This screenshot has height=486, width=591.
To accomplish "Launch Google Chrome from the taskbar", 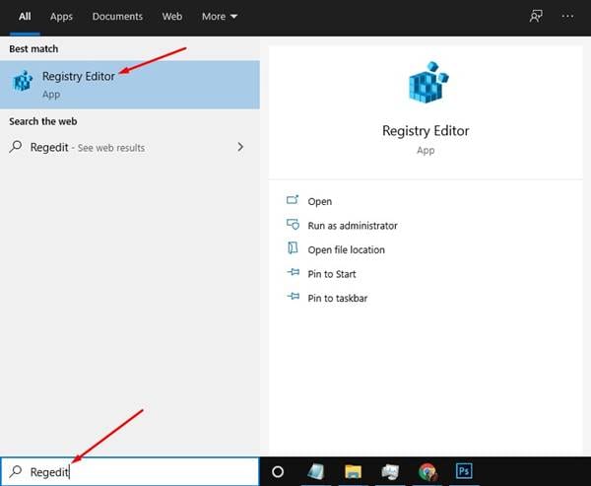I will tap(427, 471).
